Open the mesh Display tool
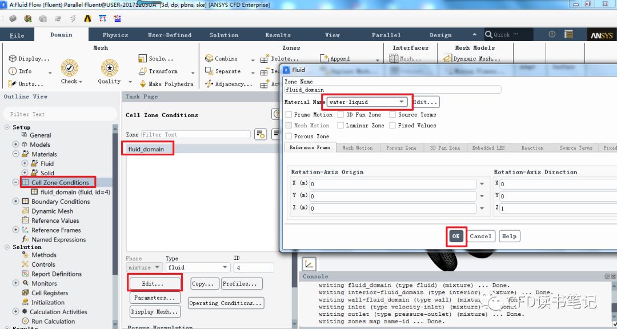Viewport: 617px width, 329px height. click(13, 59)
